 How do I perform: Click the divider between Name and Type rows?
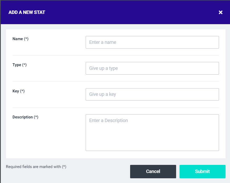click(x=116, y=55)
